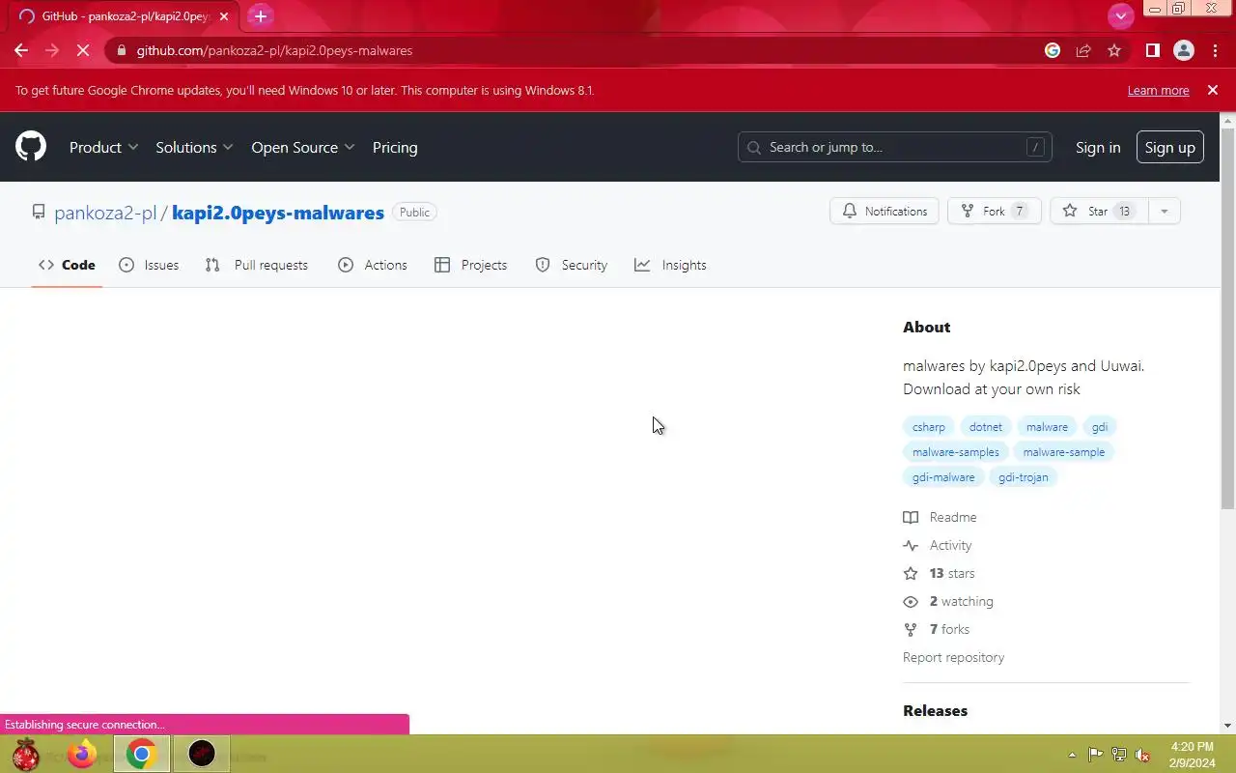Expand the star lists dropdown arrow
Viewport: 1236px width, 773px height.
[x=1164, y=211]
